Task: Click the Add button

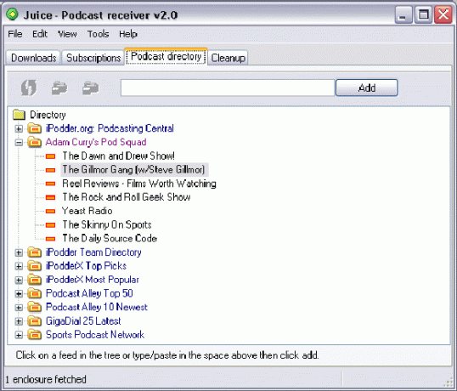Action: (x=367, y=88)
